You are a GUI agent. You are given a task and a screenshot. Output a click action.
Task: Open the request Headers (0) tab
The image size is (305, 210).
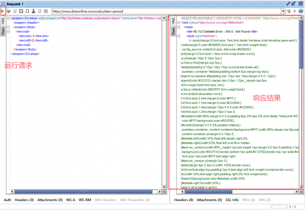24,200
